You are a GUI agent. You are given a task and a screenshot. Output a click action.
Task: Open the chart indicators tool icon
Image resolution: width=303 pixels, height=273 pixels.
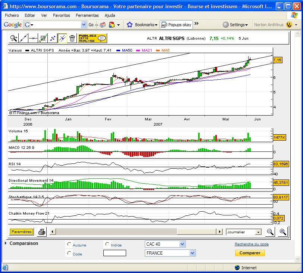click(x=43, y=38)
